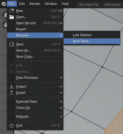Click the New file icon
This screenshot has height=134, width=123.
(x=11, y=11)
